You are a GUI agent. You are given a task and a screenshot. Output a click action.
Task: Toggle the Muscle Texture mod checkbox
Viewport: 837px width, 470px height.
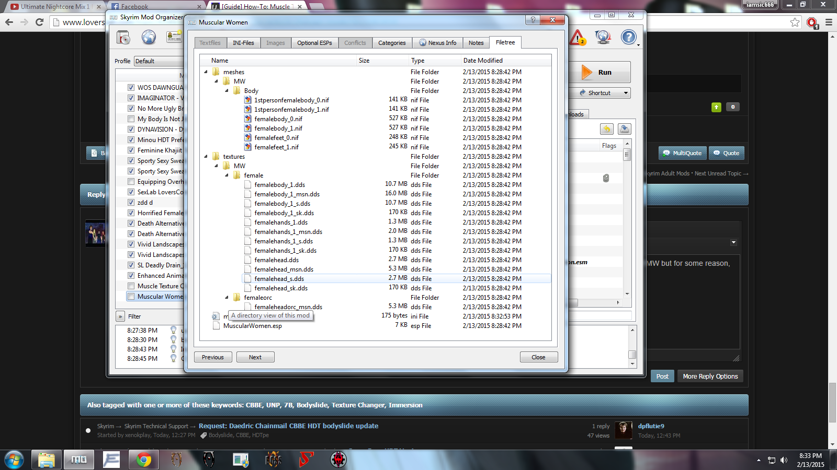pos(131,286)
